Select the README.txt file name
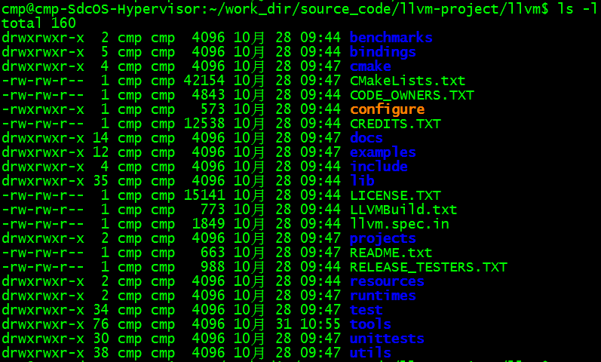 pos(391,253)
